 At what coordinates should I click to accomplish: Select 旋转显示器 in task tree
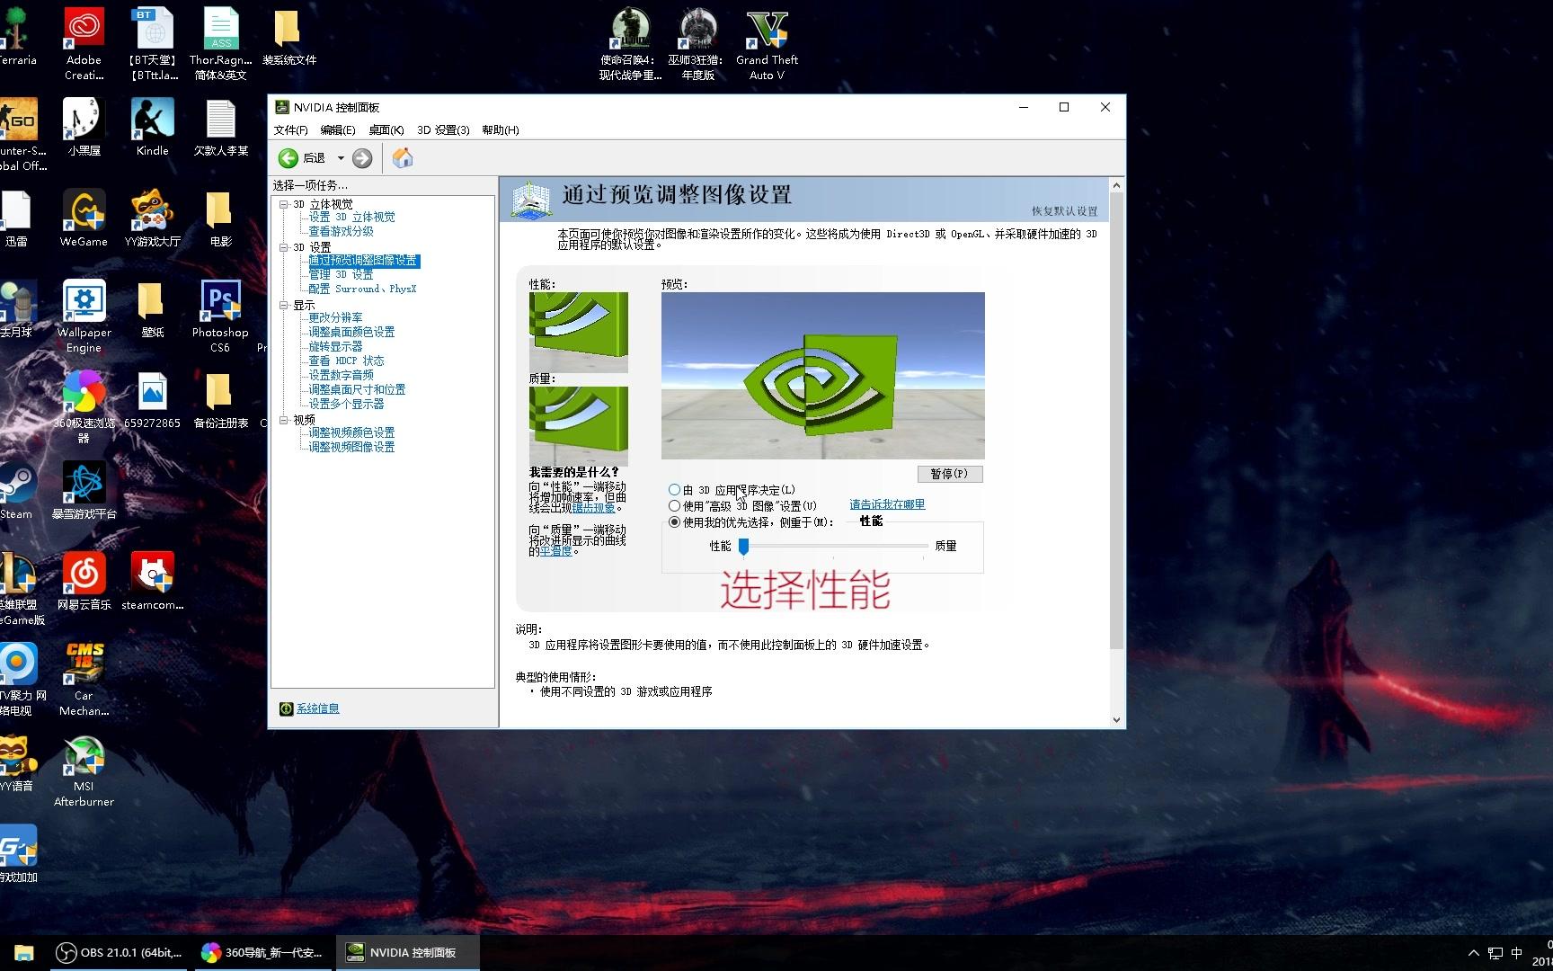[x=336, y=347]
